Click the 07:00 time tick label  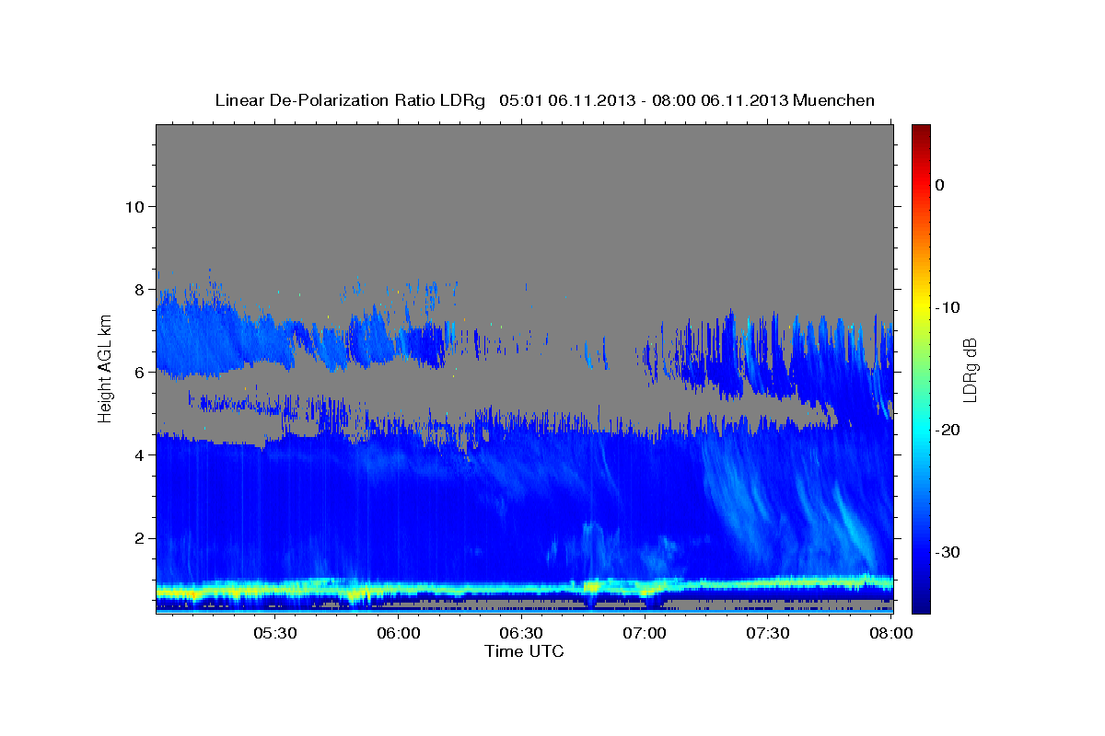pyautogui.click(x=645, y=633)
